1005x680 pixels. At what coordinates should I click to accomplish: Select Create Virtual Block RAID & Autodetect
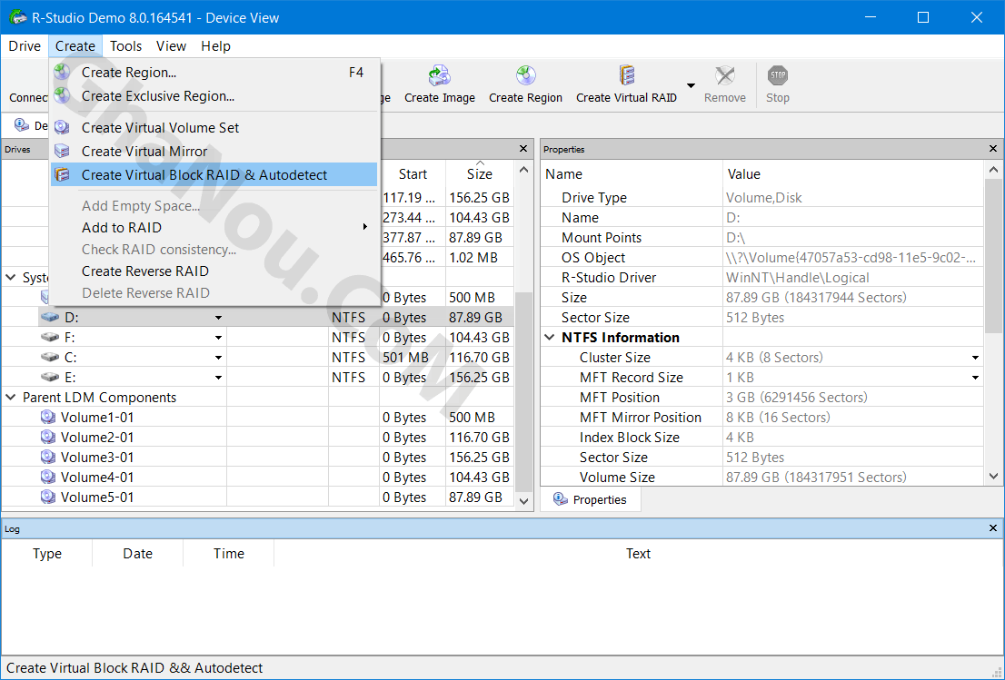(x=214, y=175)
